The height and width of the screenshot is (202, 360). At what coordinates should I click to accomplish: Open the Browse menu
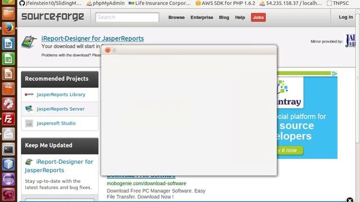tap(176, 17)
